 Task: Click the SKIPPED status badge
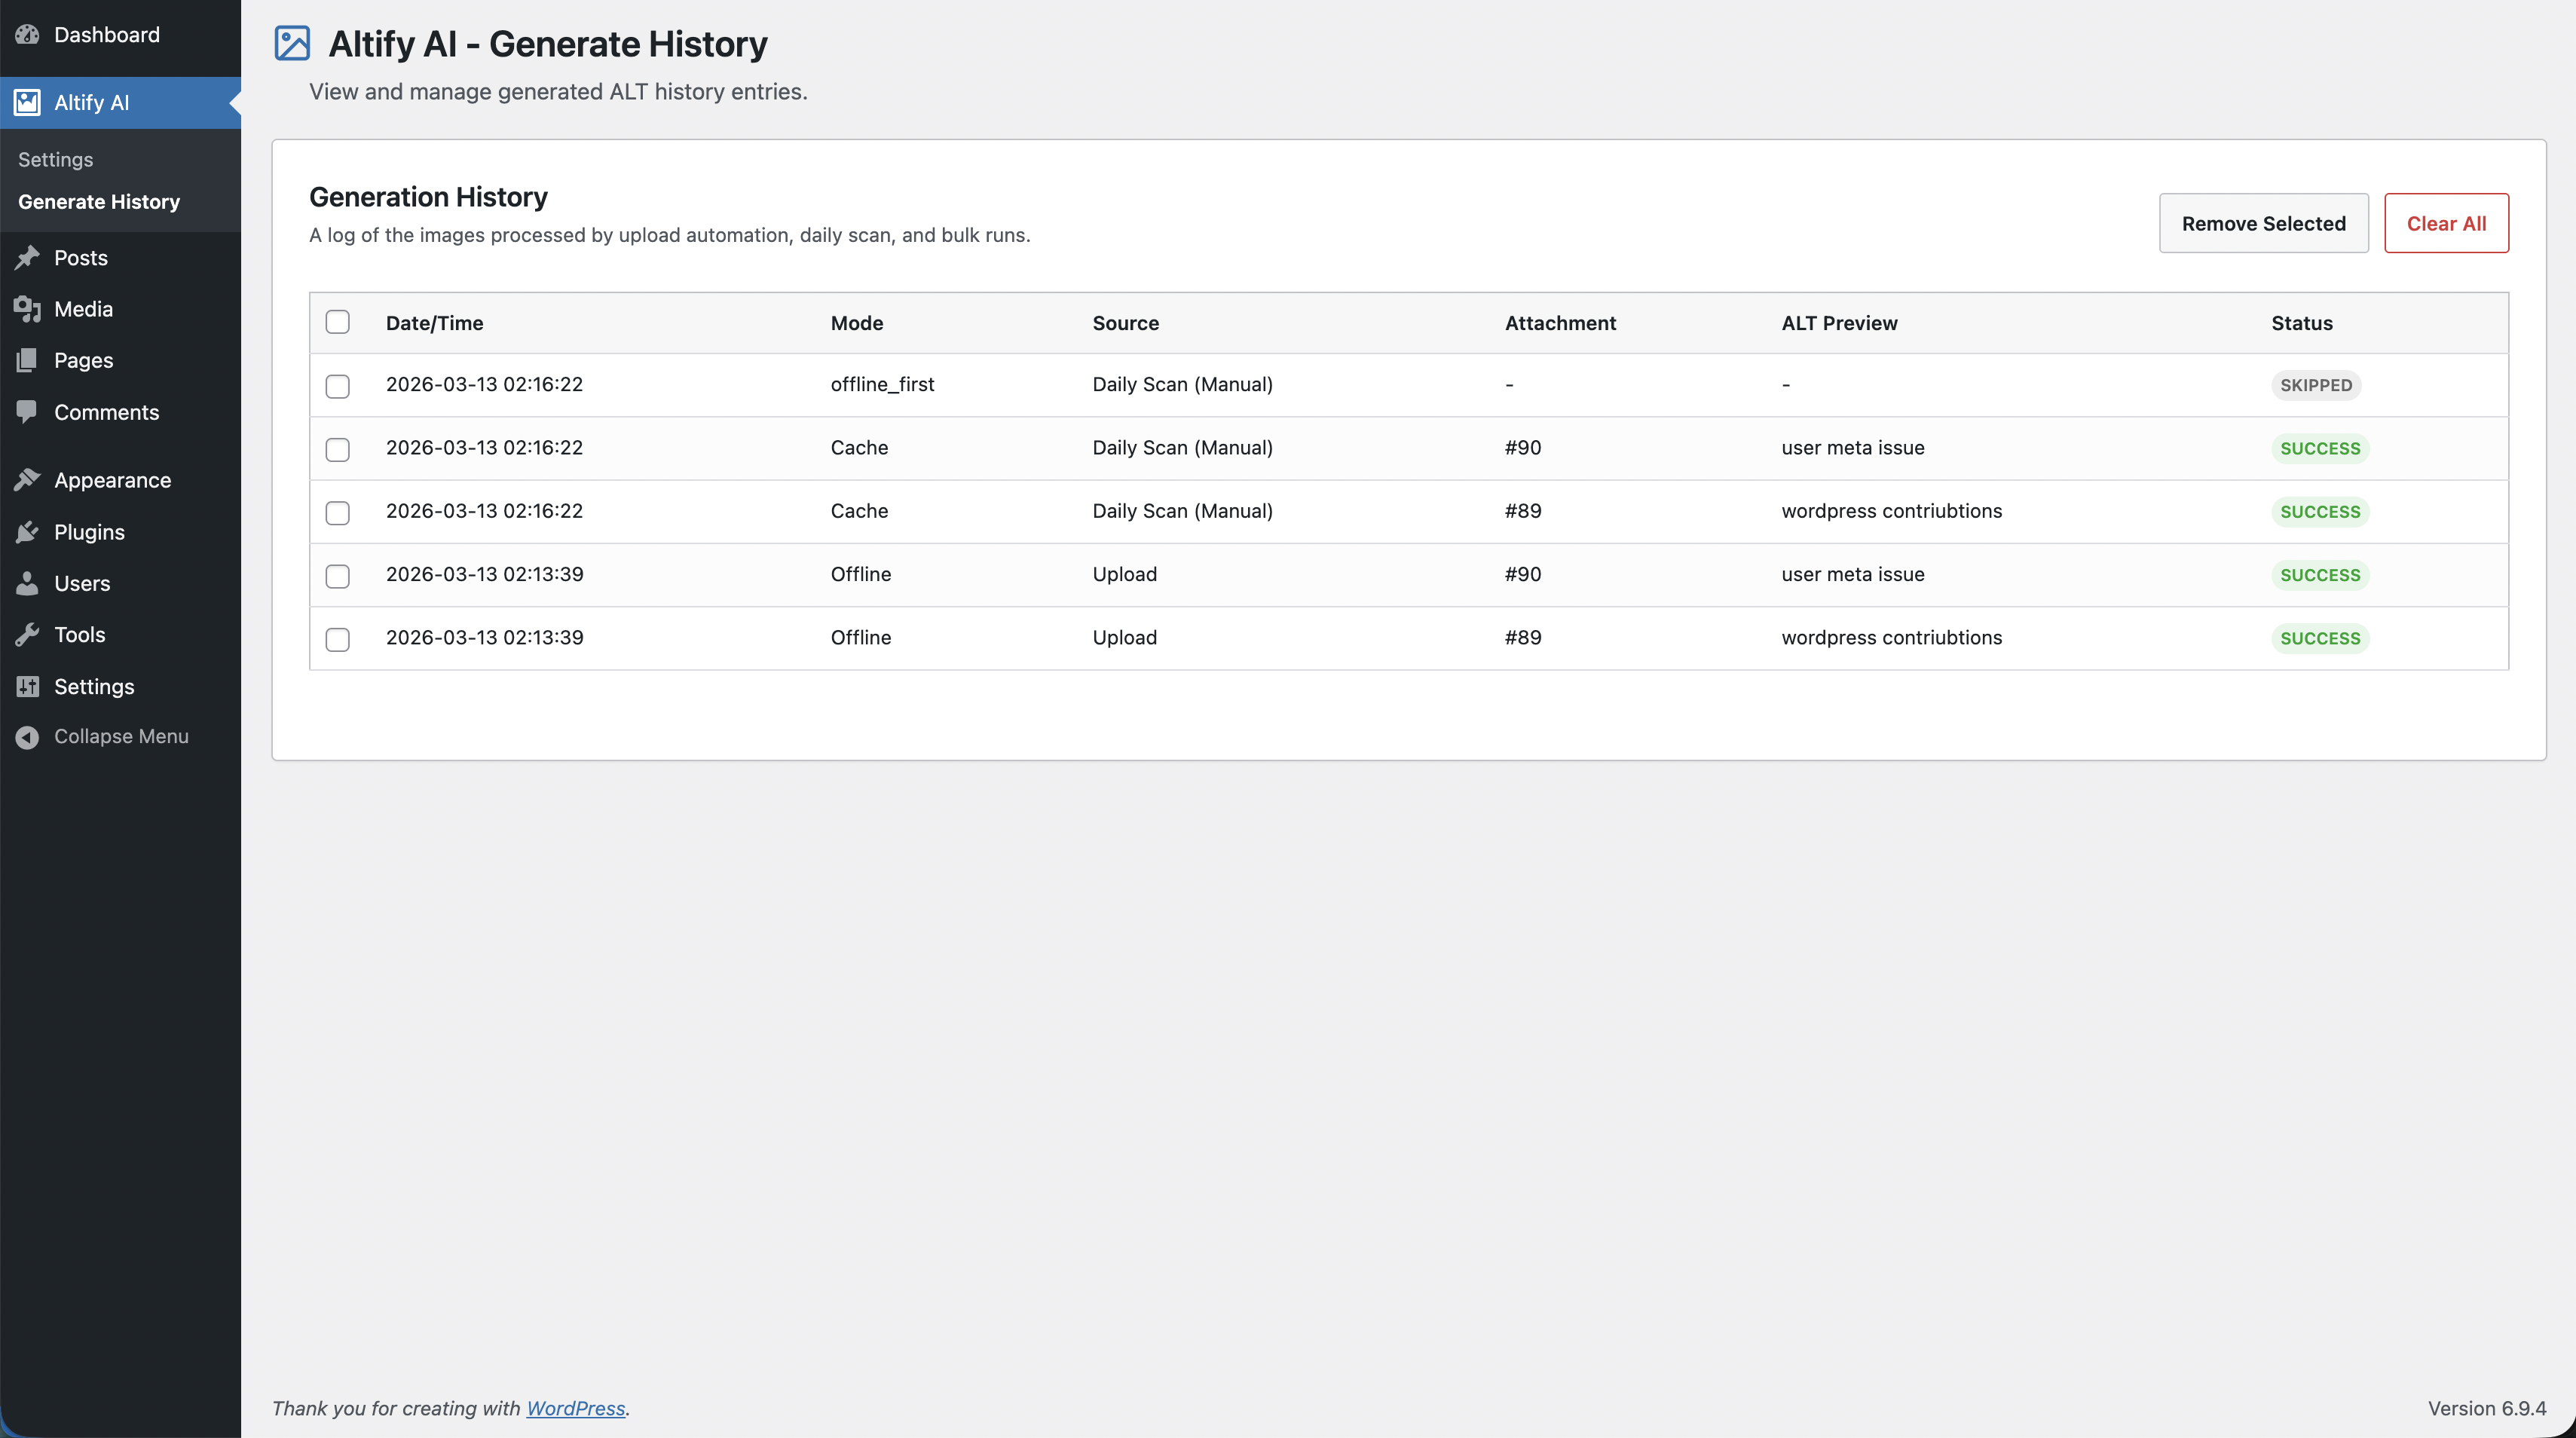pos(2315,385)
